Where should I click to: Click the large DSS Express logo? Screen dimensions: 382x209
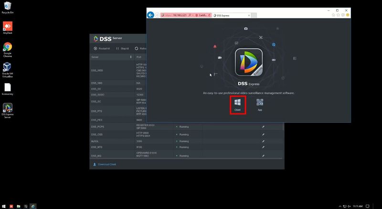pos(249,62)
